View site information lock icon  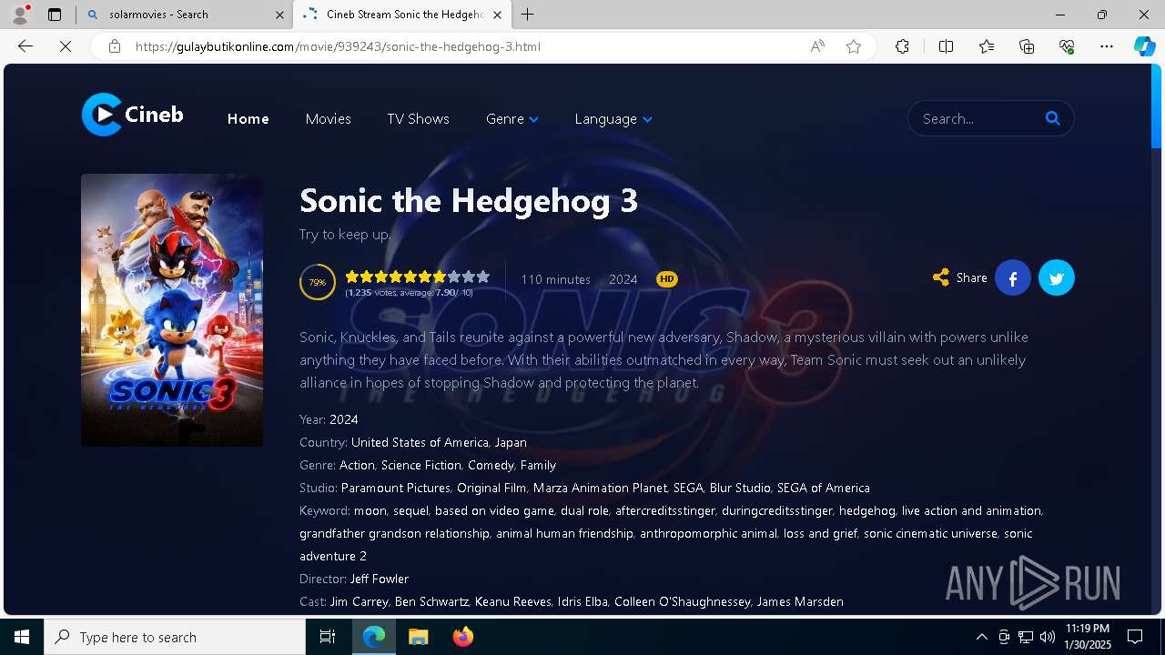point(115,46)
